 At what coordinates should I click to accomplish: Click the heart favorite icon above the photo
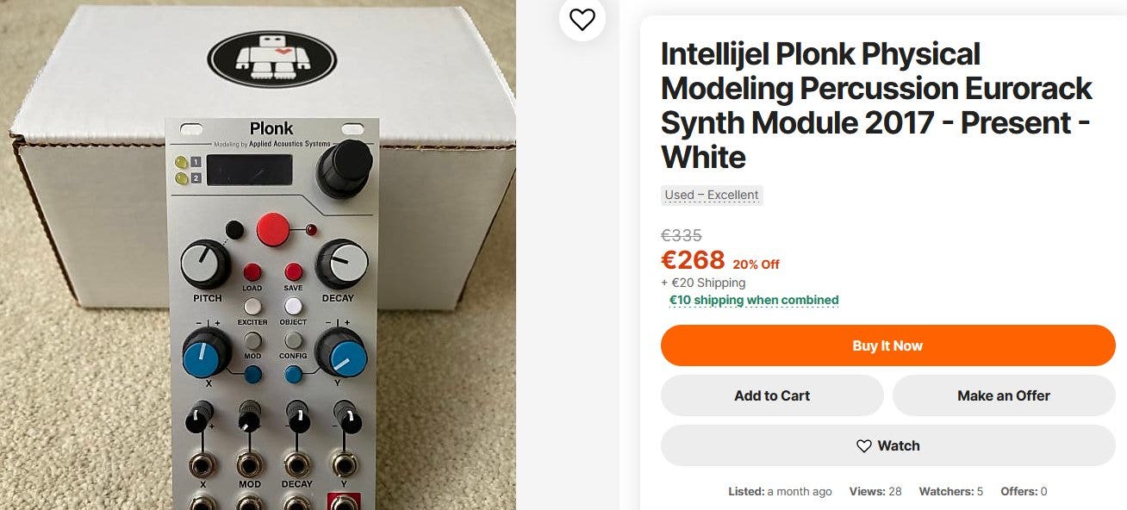tap(582, 19)
